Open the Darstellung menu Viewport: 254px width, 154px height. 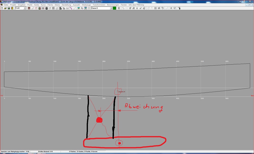click(x=66, y=5)
